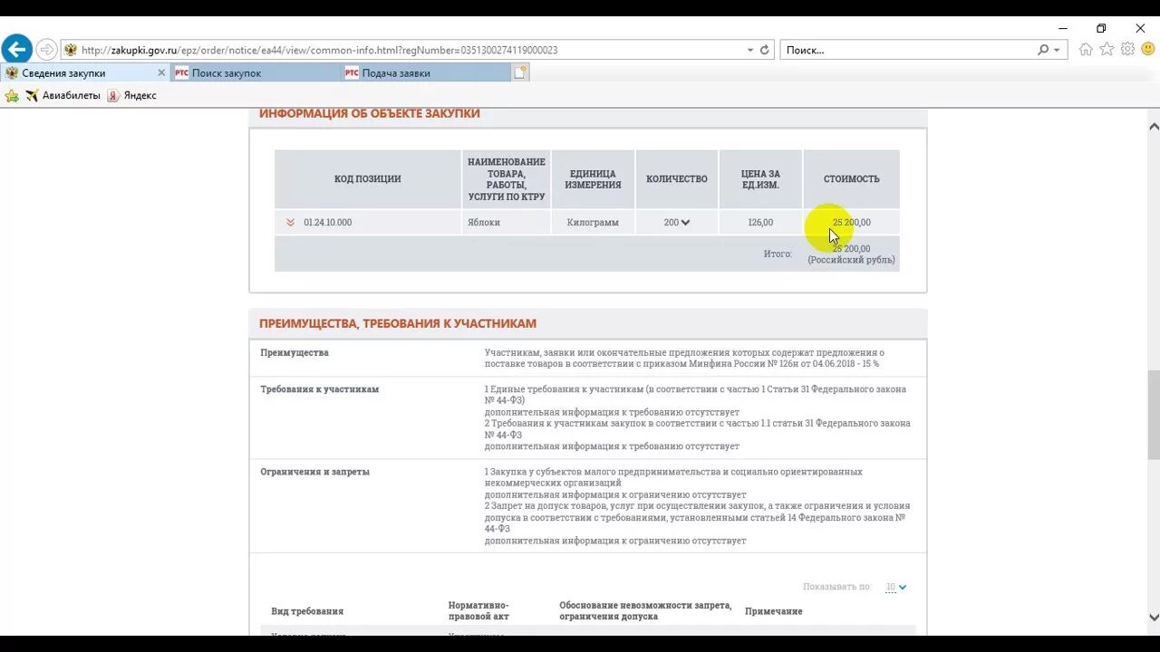Click the page scrollbar up arrow
The image size is (1160, 652).
(1154, 127)
